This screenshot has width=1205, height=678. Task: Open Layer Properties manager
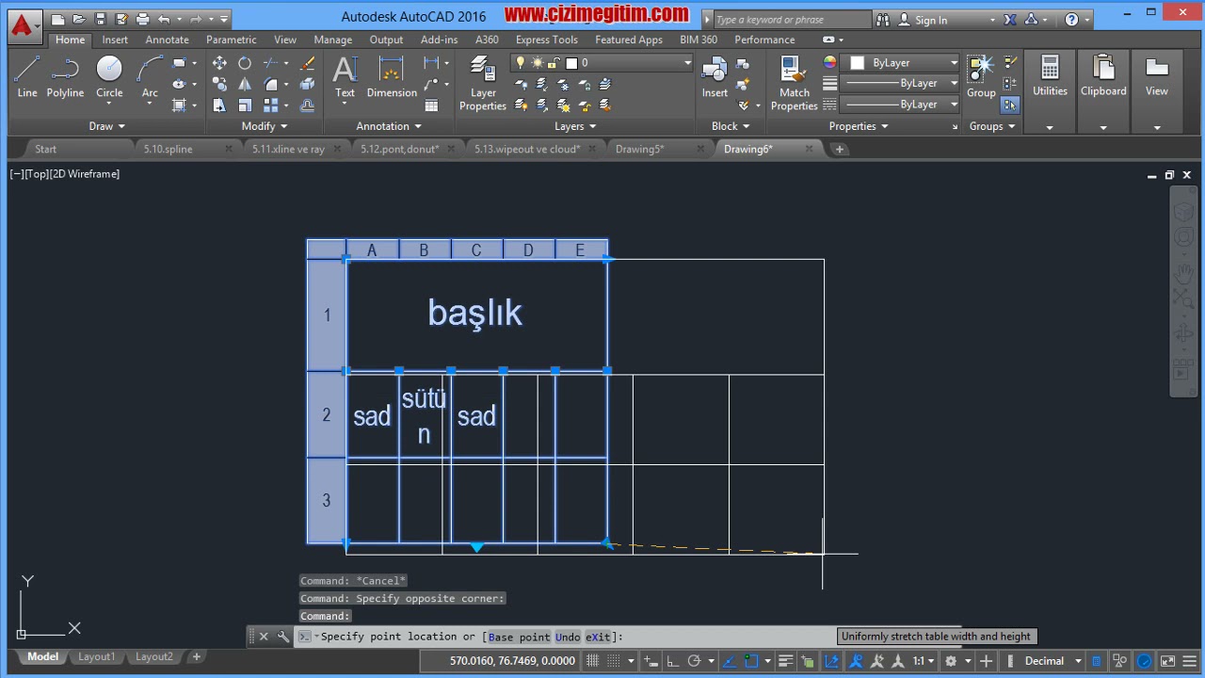coord(483,83)
